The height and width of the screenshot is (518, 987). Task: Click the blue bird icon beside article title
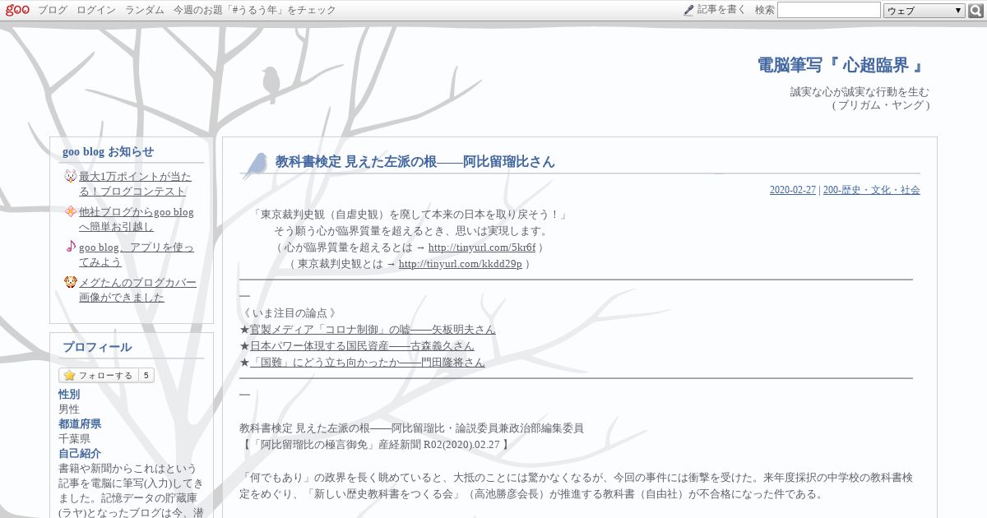point(256,165)
